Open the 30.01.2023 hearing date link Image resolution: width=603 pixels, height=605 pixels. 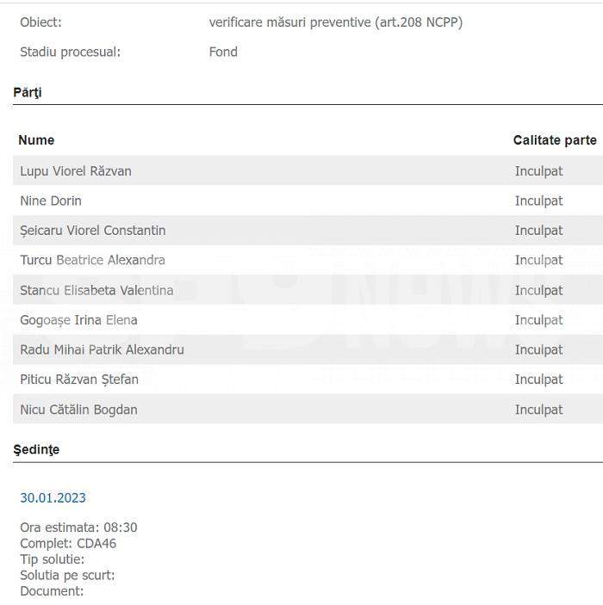[53, 497]
